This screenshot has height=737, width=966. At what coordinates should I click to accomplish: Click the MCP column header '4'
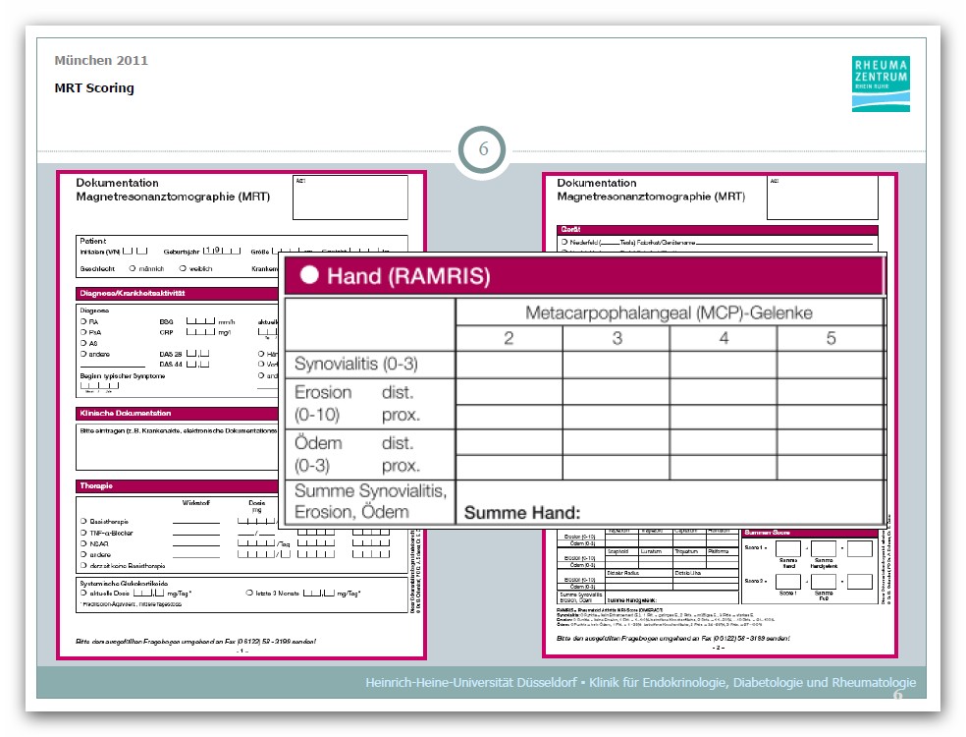[x=724, y=338]
